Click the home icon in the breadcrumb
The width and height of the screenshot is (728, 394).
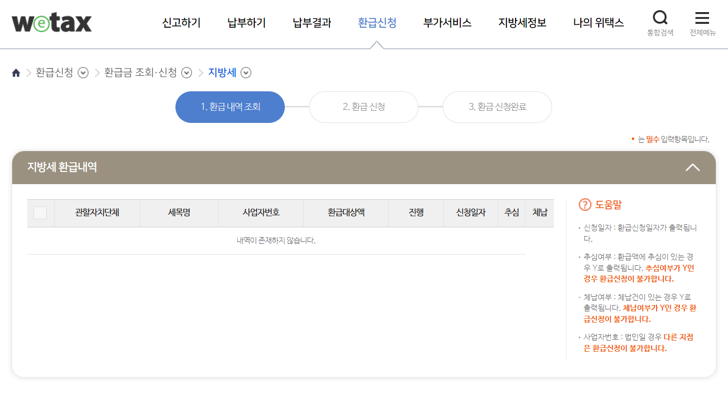(x=16, y=72)
